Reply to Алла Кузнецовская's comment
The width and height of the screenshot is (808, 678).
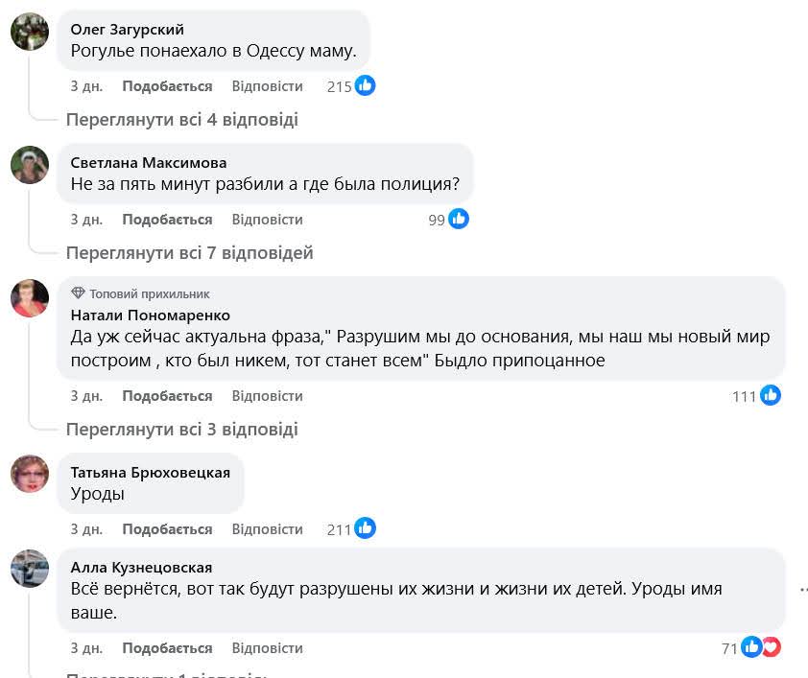point(267,648)
